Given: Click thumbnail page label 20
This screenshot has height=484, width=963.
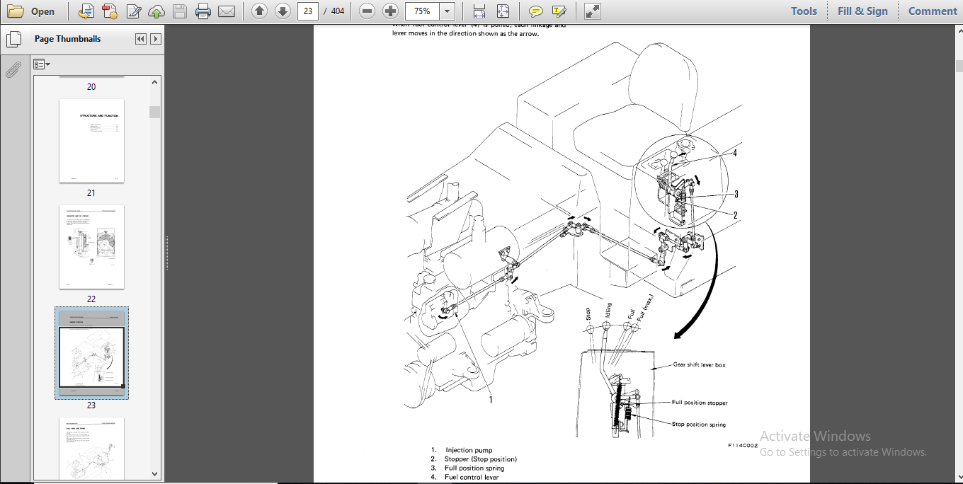Looking at the screenshot, I should click(91, 87).
